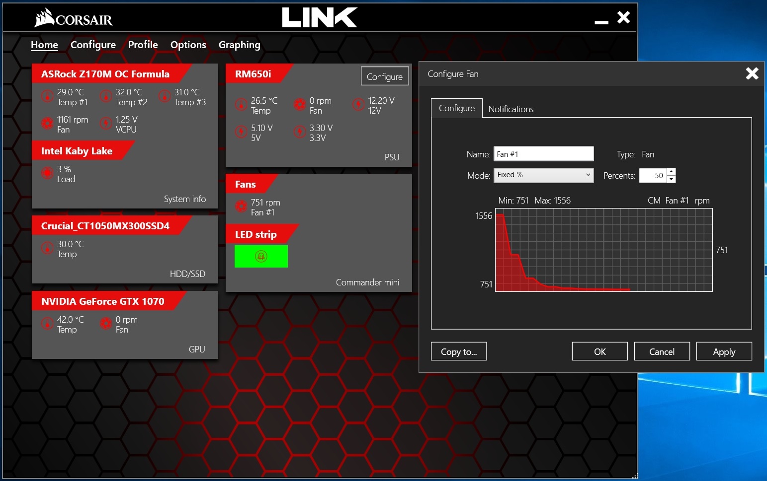Click the Percents value field showing 50
Image resolution: width=767 pixels, height=481 pixels.
point(653,175)
